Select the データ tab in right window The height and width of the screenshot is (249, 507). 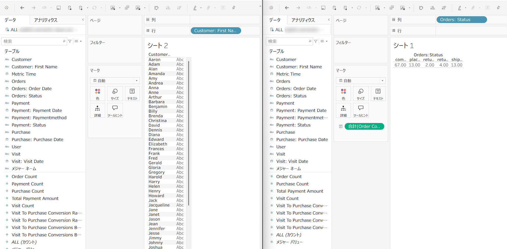click(275, 20)
